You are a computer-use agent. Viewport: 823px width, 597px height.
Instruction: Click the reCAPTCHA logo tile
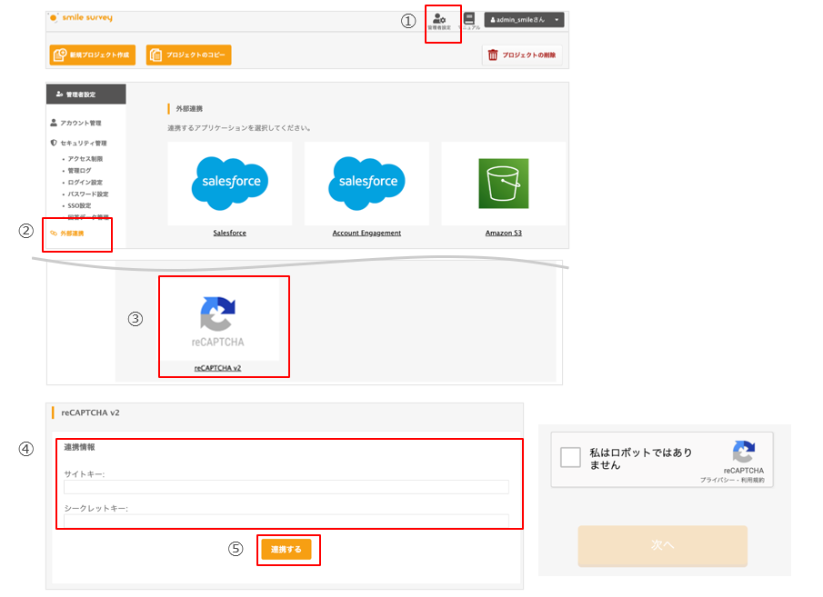218,321
